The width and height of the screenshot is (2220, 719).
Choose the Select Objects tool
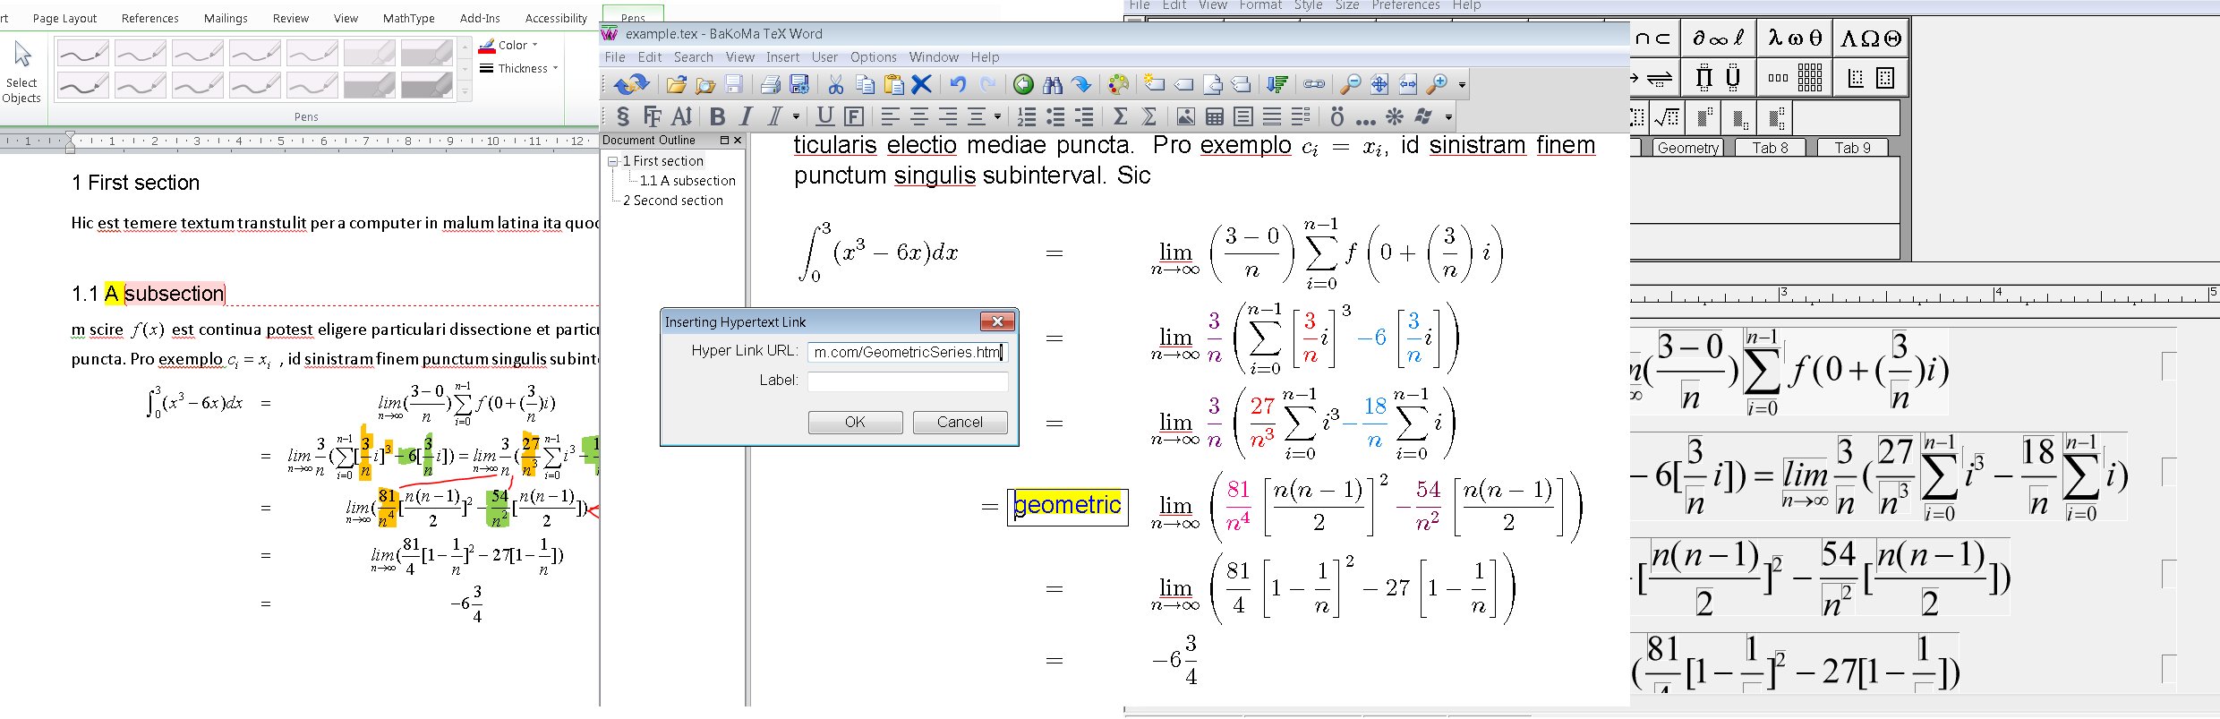point(21,72)
